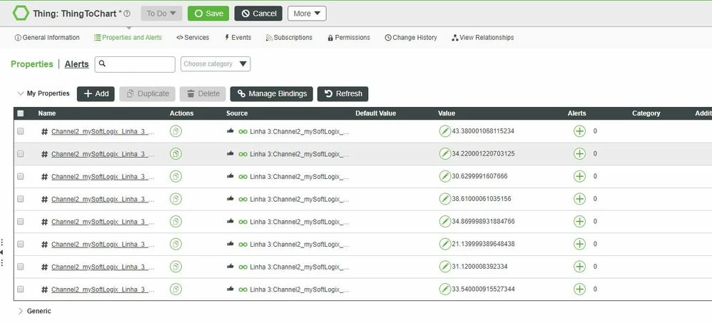Open the property name link in the 43.380001068115234 row
Screen dimensions: 712x323
(103, 132)
